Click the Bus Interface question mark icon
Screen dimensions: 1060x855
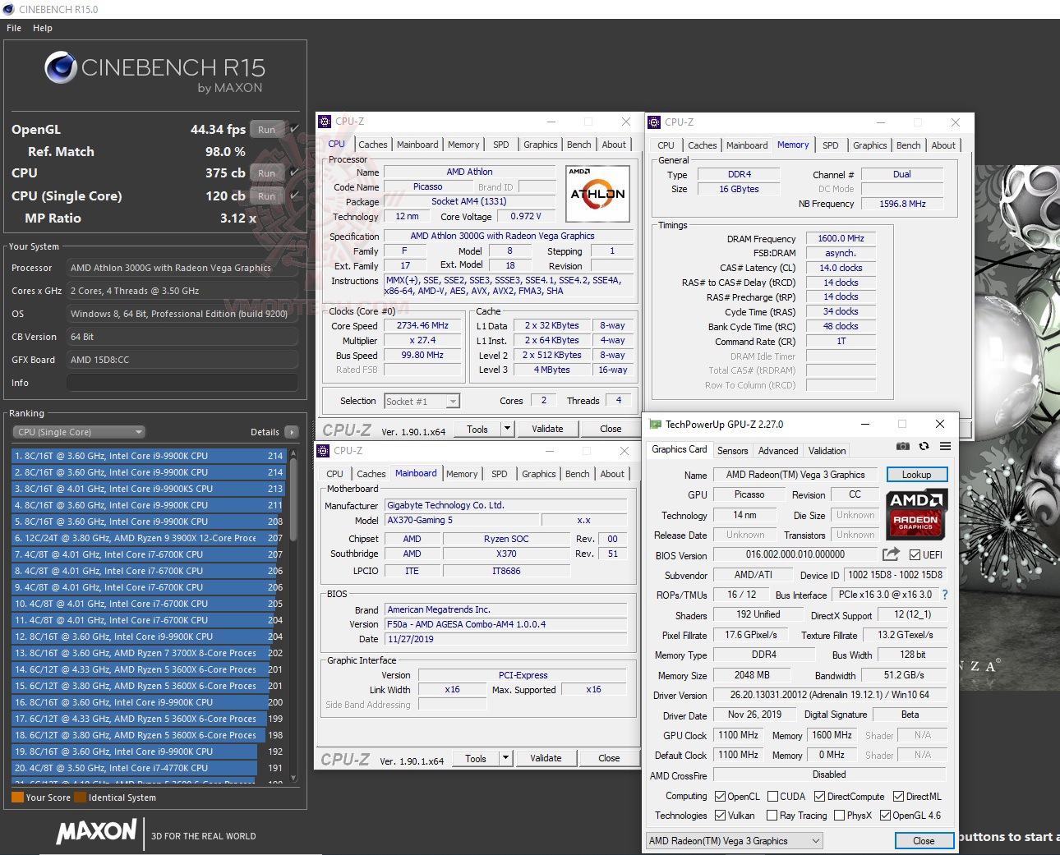pyautogui.click(x=944, y=595)
